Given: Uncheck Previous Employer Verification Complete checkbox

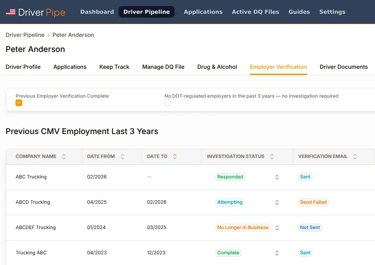Looking at the screenshot, I should 19,103.
